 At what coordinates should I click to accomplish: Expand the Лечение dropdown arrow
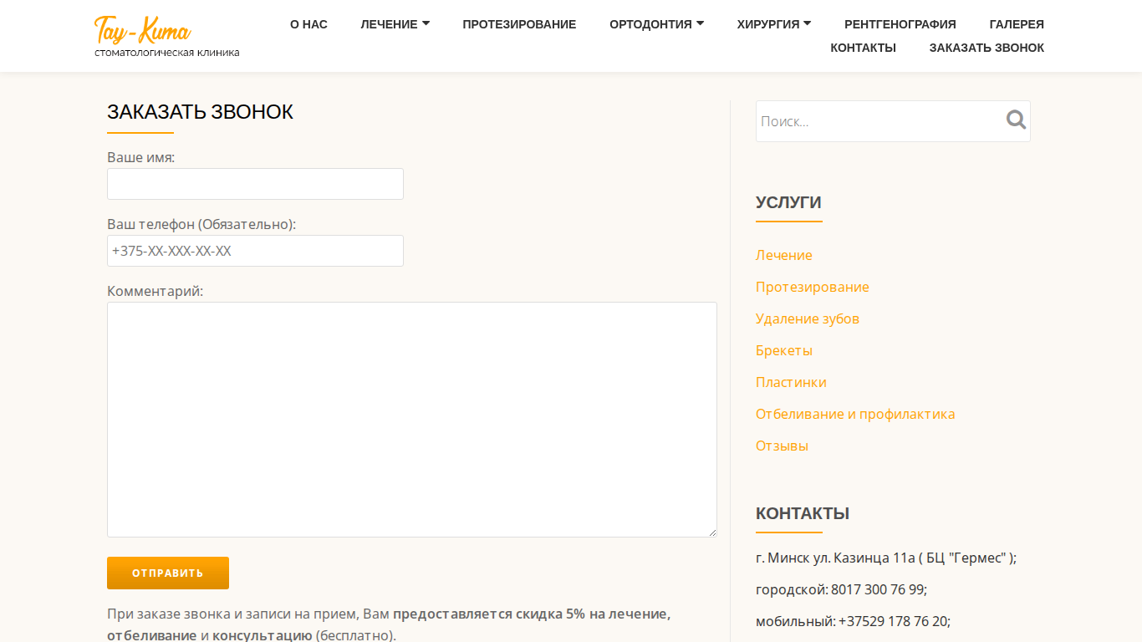click(x=426, y=23)
